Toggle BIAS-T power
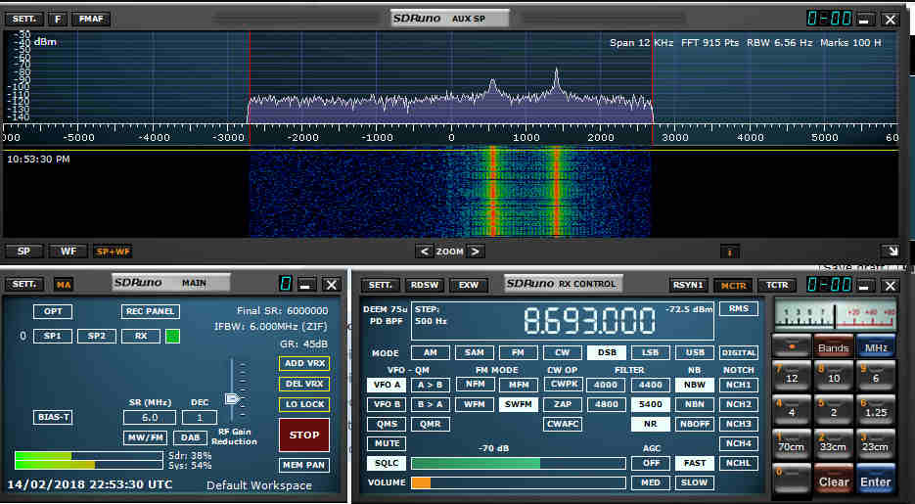The image size is (915, 504). [x=53, y=417]
